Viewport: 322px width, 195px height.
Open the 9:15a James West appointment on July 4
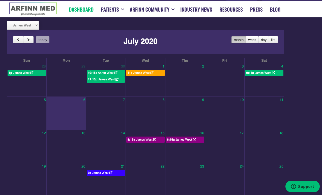(264, 73)
